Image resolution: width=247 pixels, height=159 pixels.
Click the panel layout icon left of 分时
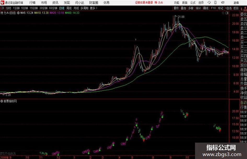pos(2,8)
